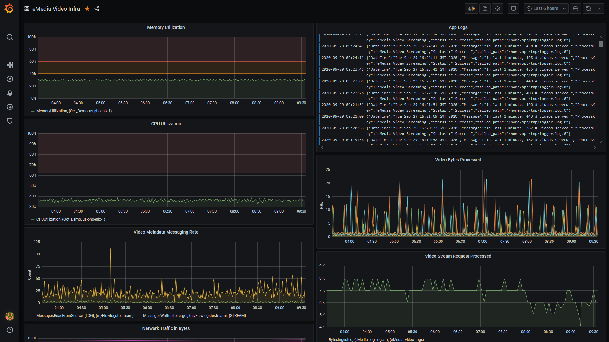Screen dimensions: 609x342
Task: Share the dashboard via share icon
Action: click(97, 9)
